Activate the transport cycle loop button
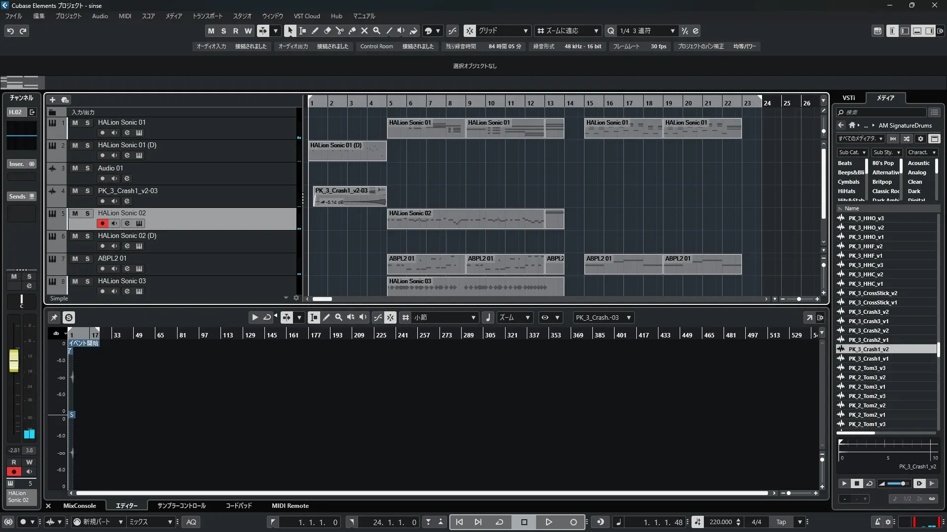Image resolution: width=947 pixels, height=532 pixels. pyautogui.click(x=499, y=522)
